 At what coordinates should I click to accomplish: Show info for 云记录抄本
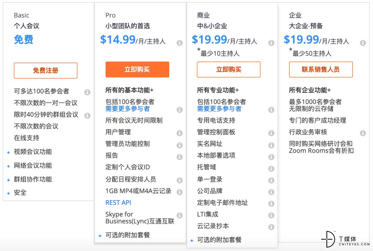[271, 227]
